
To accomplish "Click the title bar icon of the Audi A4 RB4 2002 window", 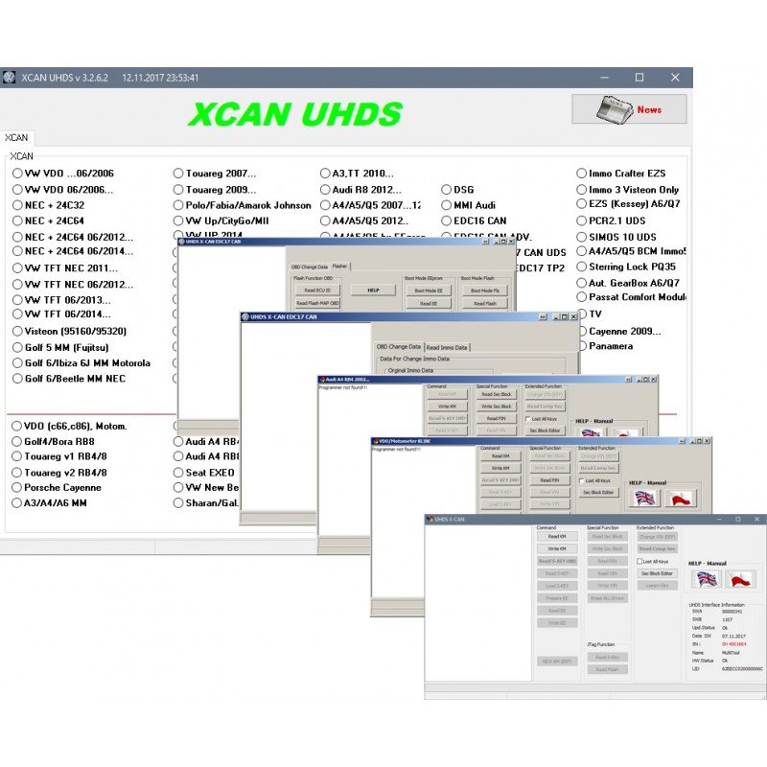I will 322,379.
